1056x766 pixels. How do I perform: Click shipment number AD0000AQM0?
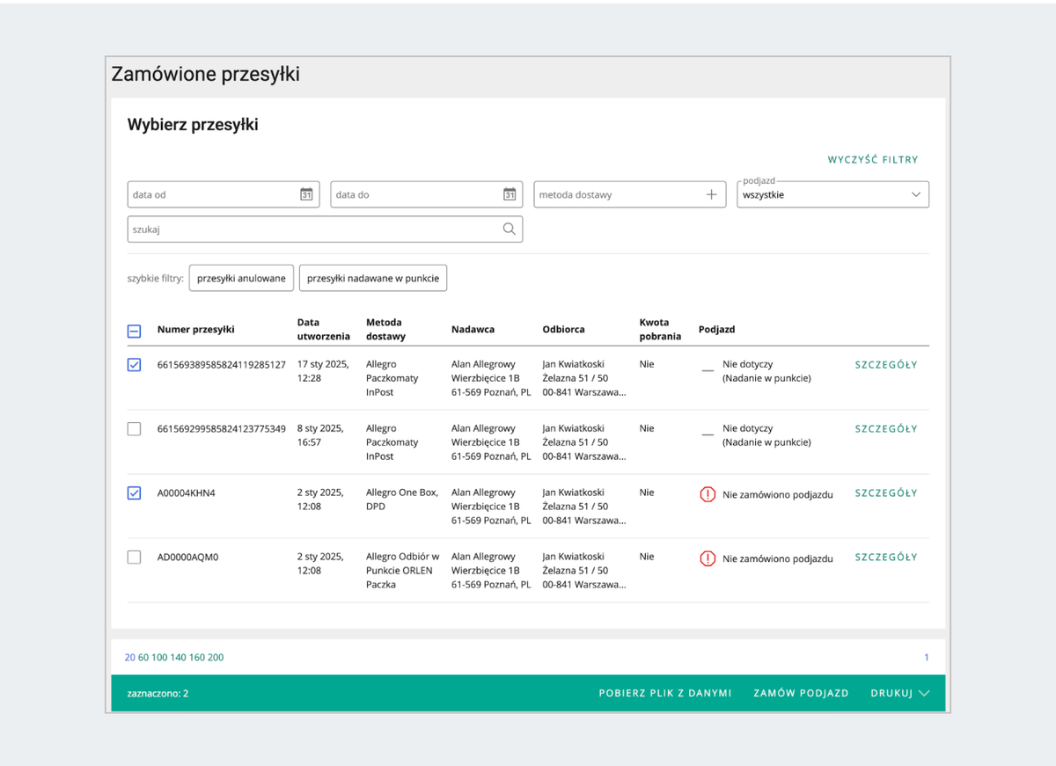[x=188, y=558]
